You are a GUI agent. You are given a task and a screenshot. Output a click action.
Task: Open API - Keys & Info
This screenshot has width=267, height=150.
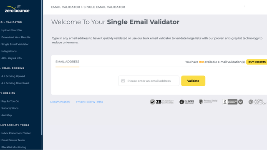11,58
